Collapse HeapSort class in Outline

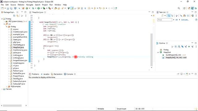point(158,52)
